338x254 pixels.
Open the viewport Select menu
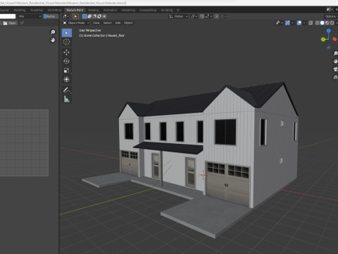[x=108, y=23]
